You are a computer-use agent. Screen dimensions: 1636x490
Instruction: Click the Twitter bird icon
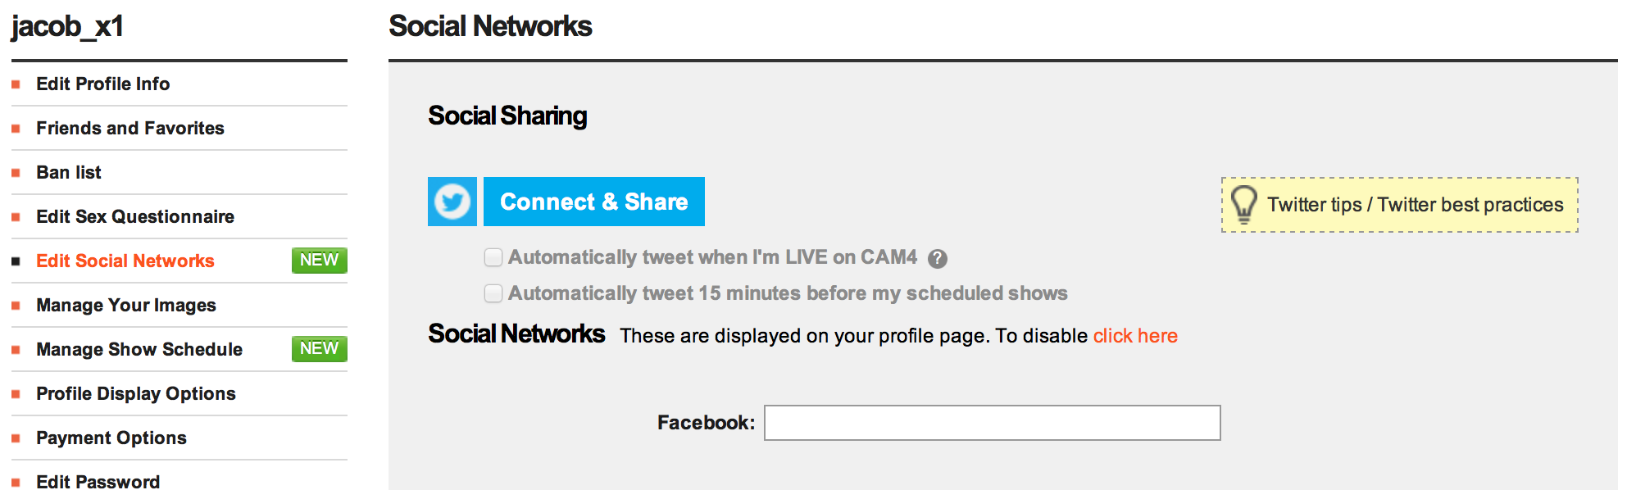pos(452,202)
